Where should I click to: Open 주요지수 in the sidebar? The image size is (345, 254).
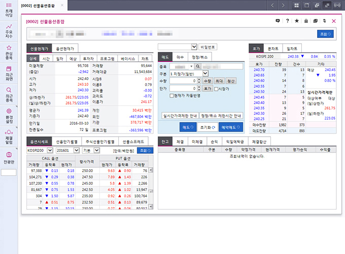(x=9, y=31)
